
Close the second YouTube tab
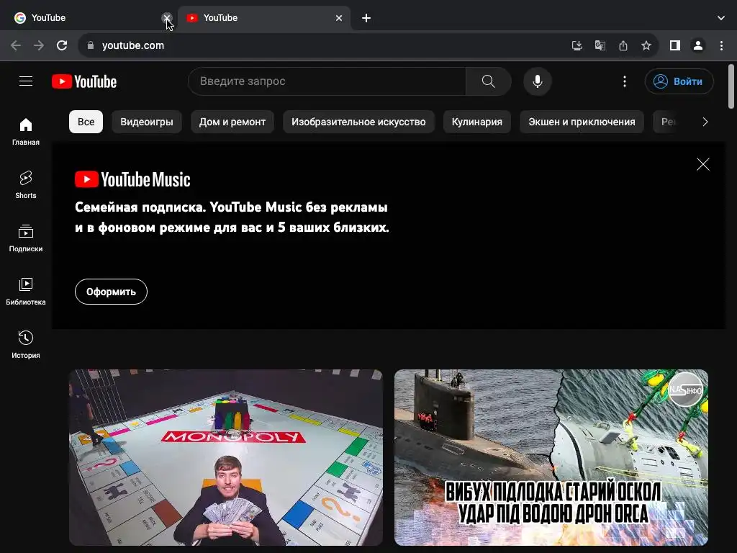click(339, 18)
